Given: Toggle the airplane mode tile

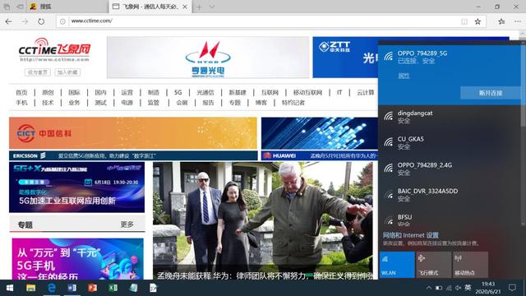Looking at the screenshot, I should pos(434,265).
